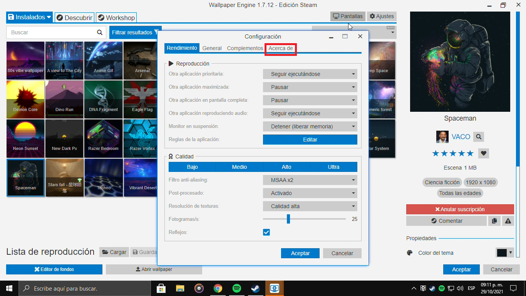
Task: Go to the Workshop tab
Action: [116, 18]
